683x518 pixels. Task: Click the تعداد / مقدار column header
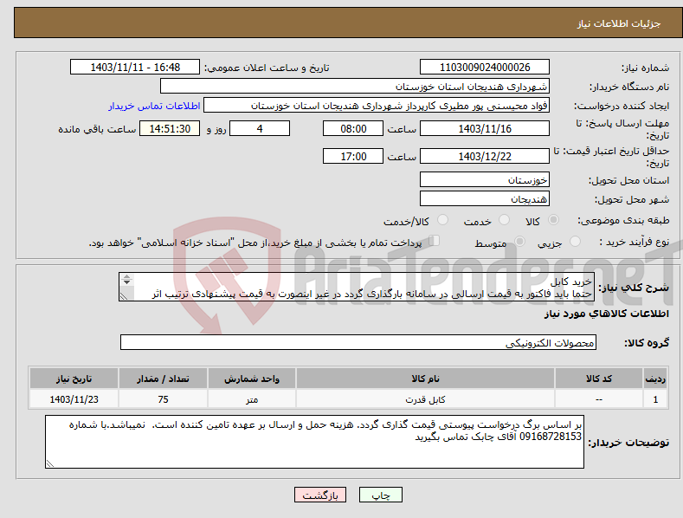[x=163, y=379]
